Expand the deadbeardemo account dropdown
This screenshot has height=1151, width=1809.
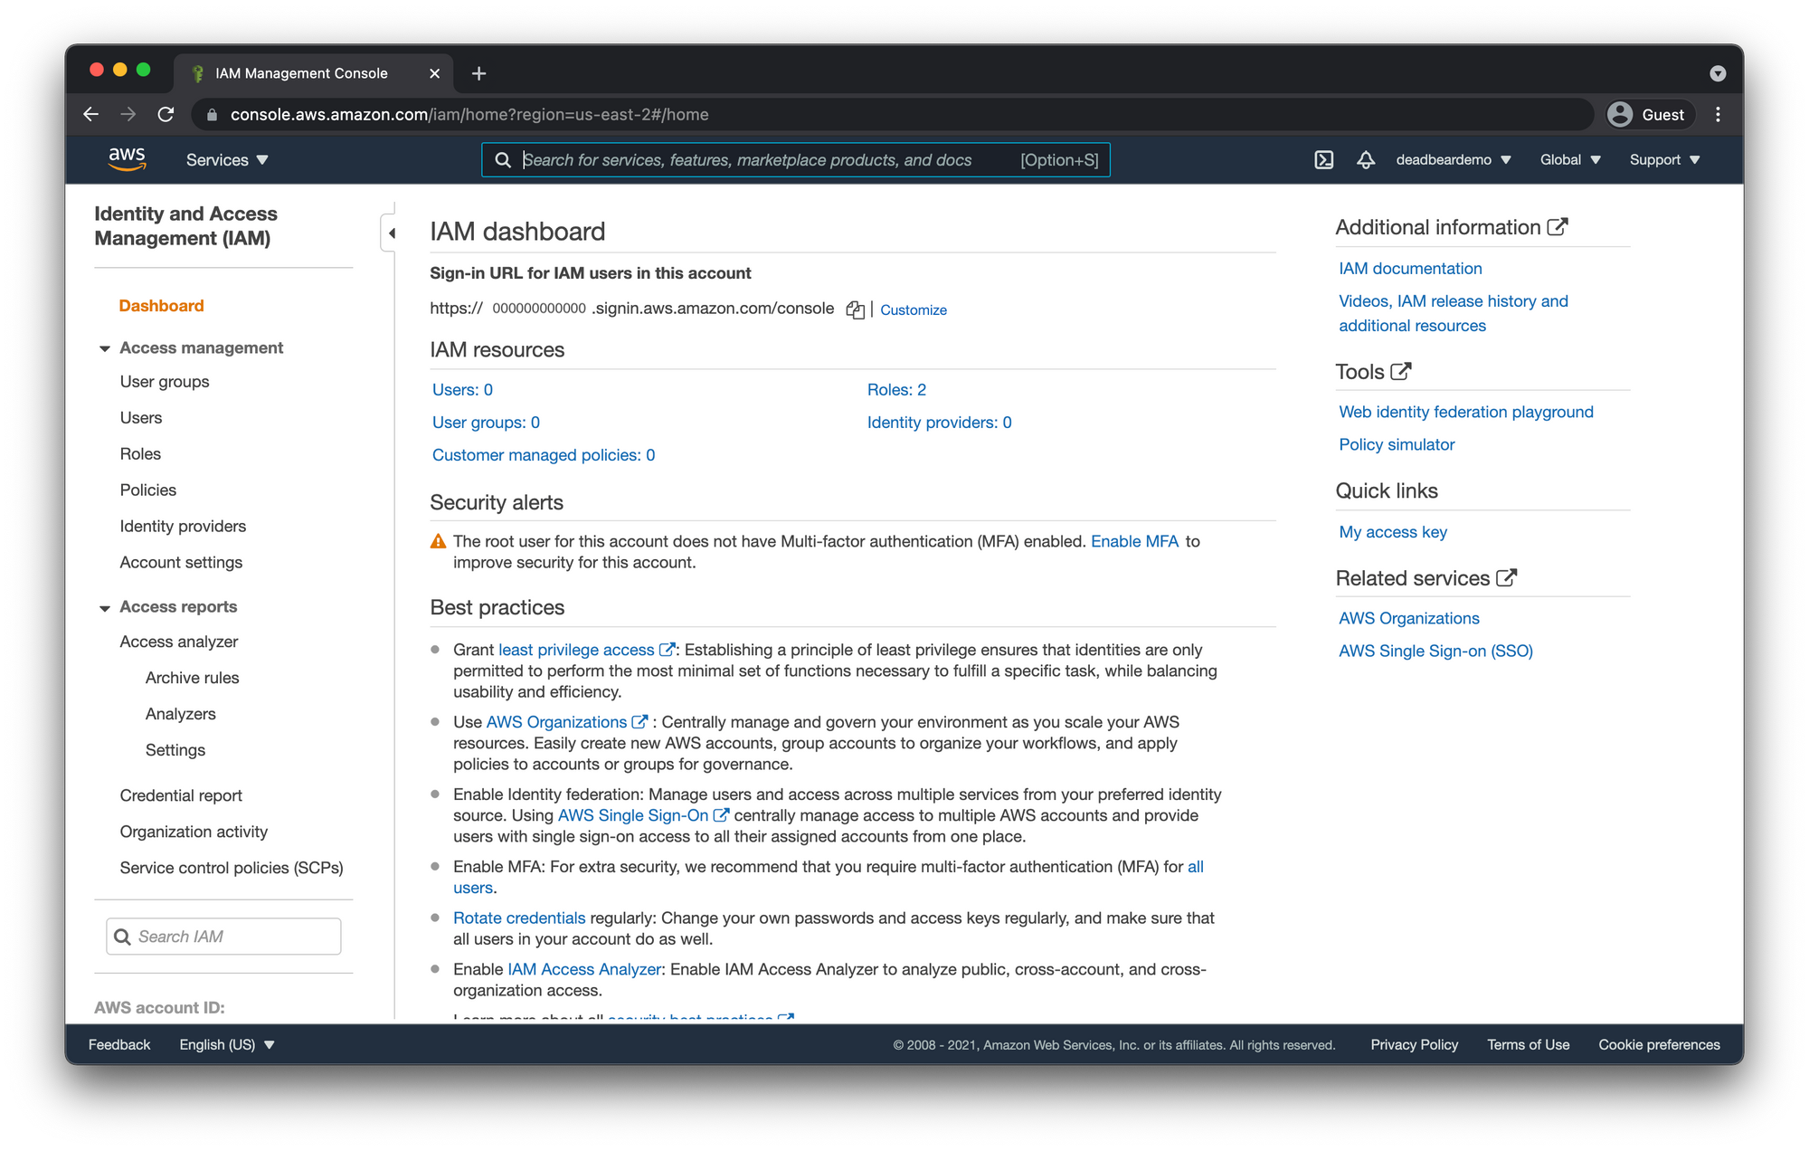pyautogui.click(x=1453, y=160)
